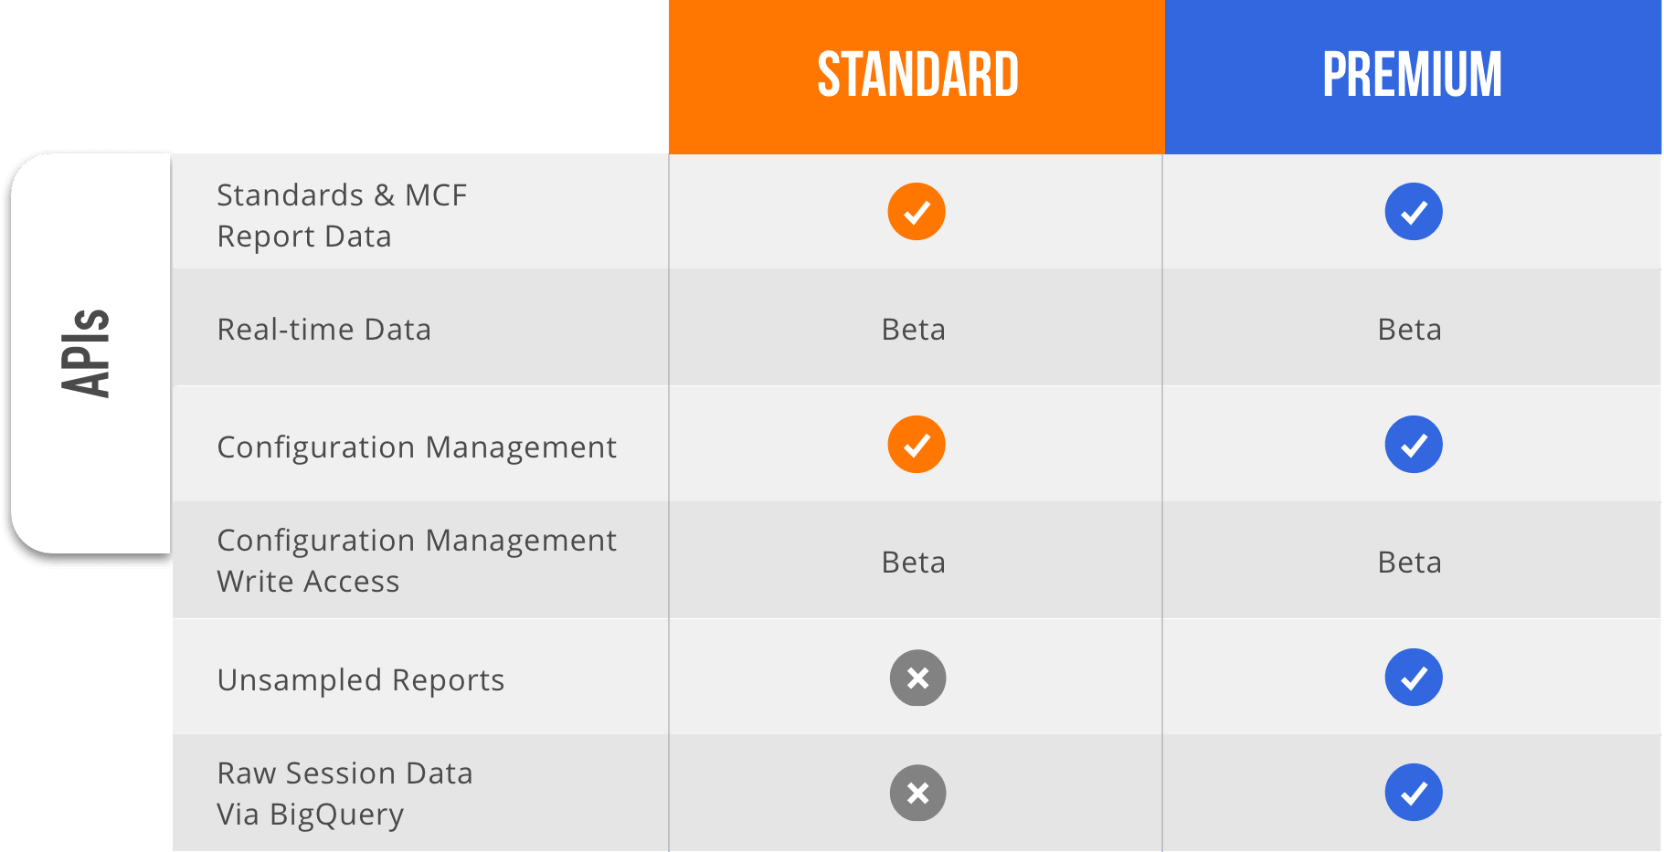Click the blue checkmark for Standards & MCF Report Data
The height and width of the screenshot is (852, 1664).
(1414, 212)
